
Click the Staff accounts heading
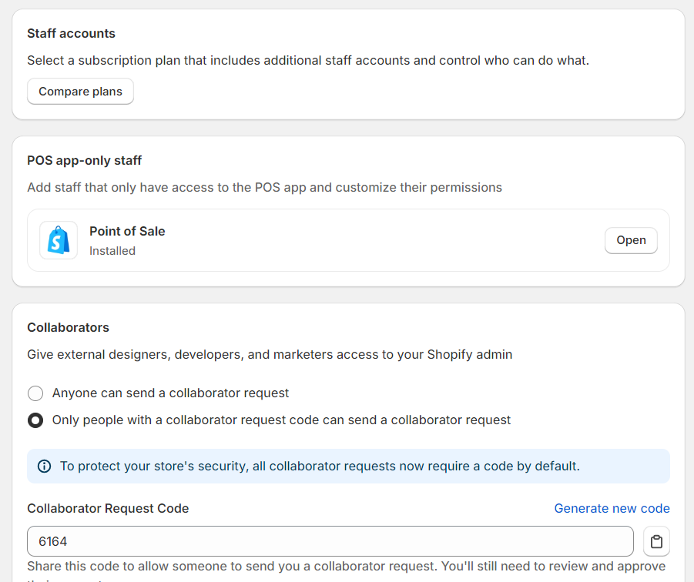click(71, 33)
